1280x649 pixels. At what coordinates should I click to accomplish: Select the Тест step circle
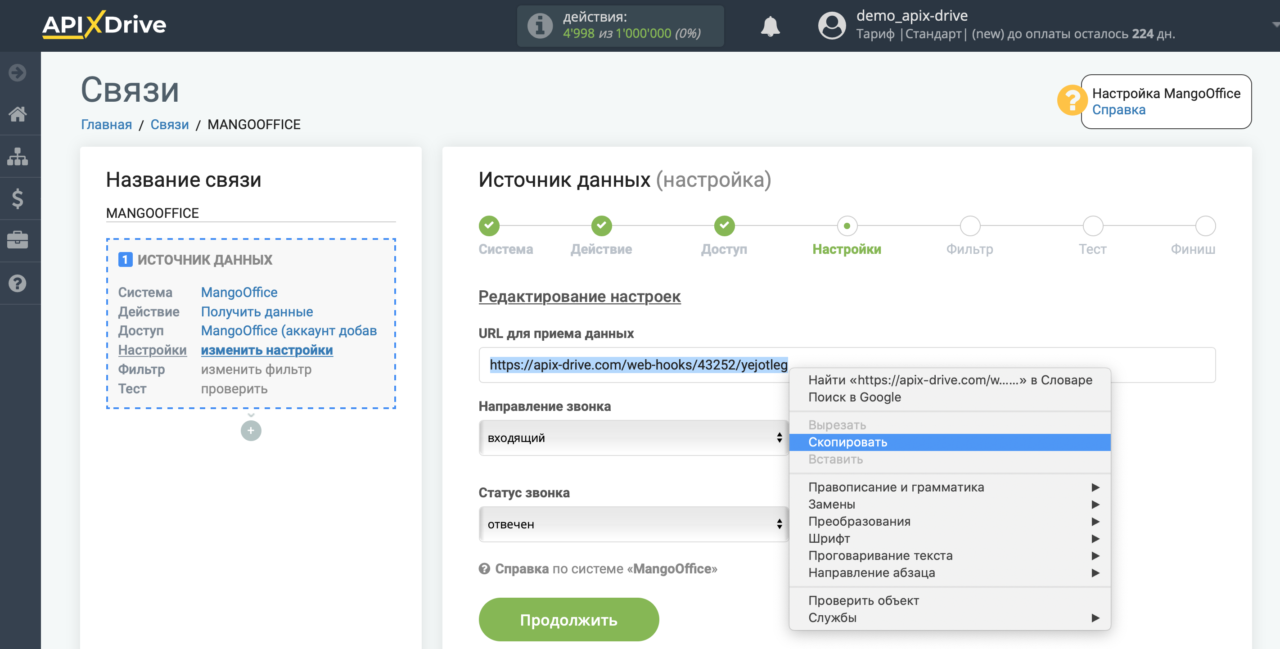click(1092, 225)
